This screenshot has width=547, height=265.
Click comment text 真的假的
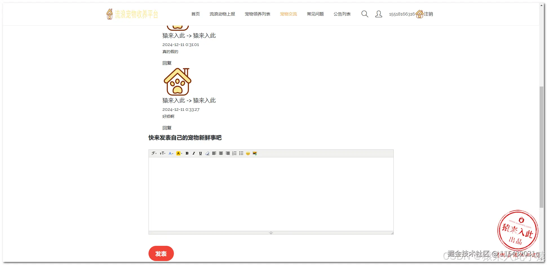coord(170,52)
